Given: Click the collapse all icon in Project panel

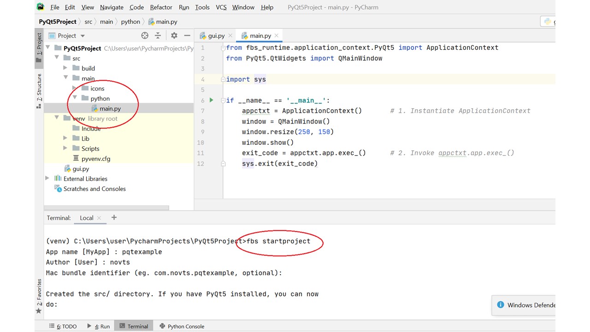Looking at the screenshot, I should [x=158, y=36].
